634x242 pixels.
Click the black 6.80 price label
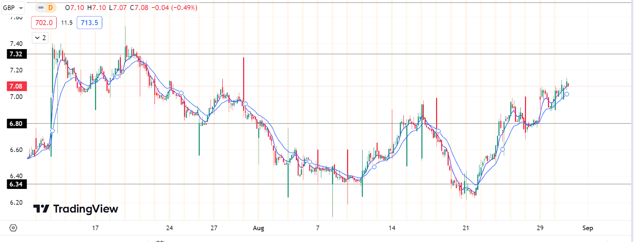click(16, 124)
